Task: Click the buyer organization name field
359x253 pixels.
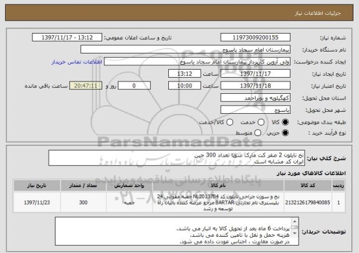Action: [x=186, y=50]
